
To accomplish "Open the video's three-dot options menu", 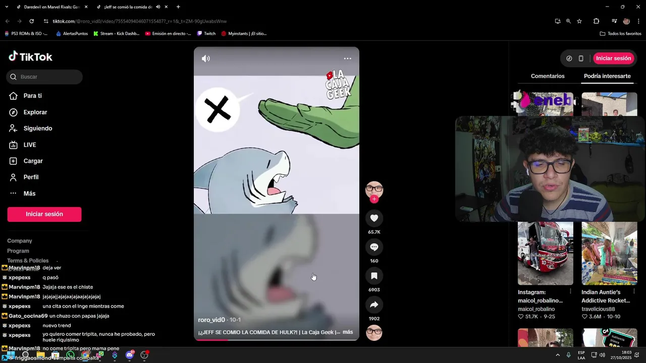I will tap(347, 58).
